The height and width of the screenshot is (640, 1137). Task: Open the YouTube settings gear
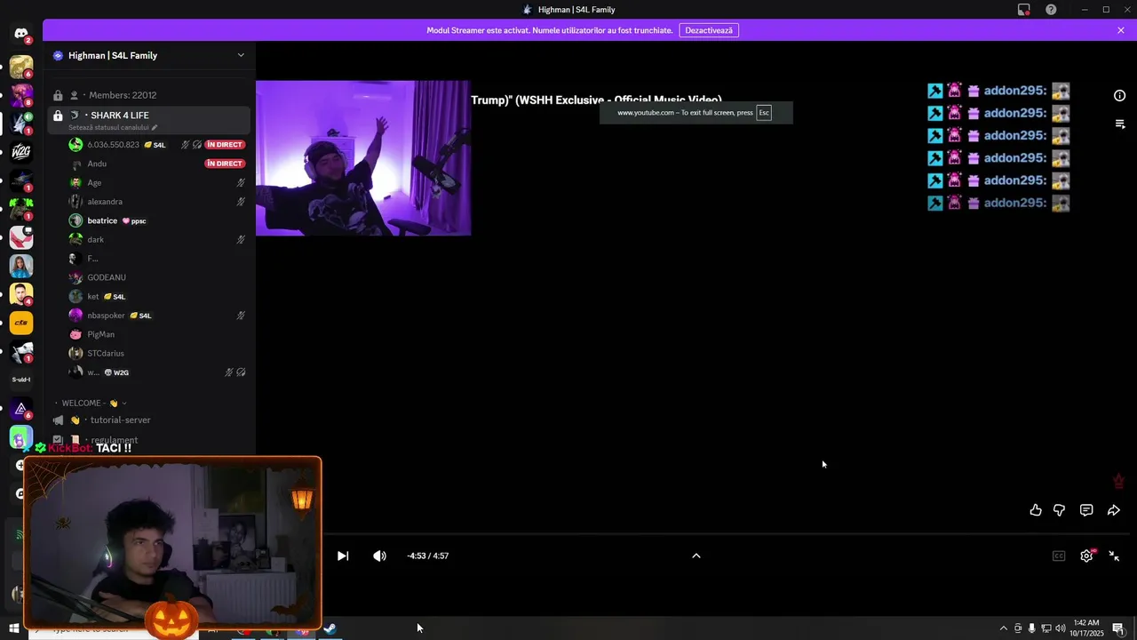click(1086, 556)
